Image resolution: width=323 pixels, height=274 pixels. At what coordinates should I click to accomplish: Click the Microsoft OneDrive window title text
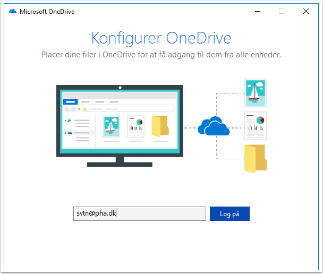pos(47,12)
